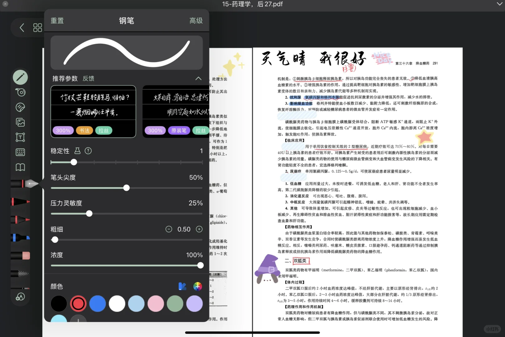This screenshot has width=505, height=337.
Task: Click the 【临床应用】 heading on the page
Action: 295,140
